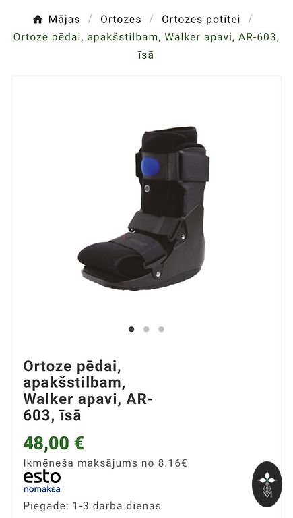Click the 48,00 € price
This screenshot has width=293, height=518.
click(x=53, y=443)
